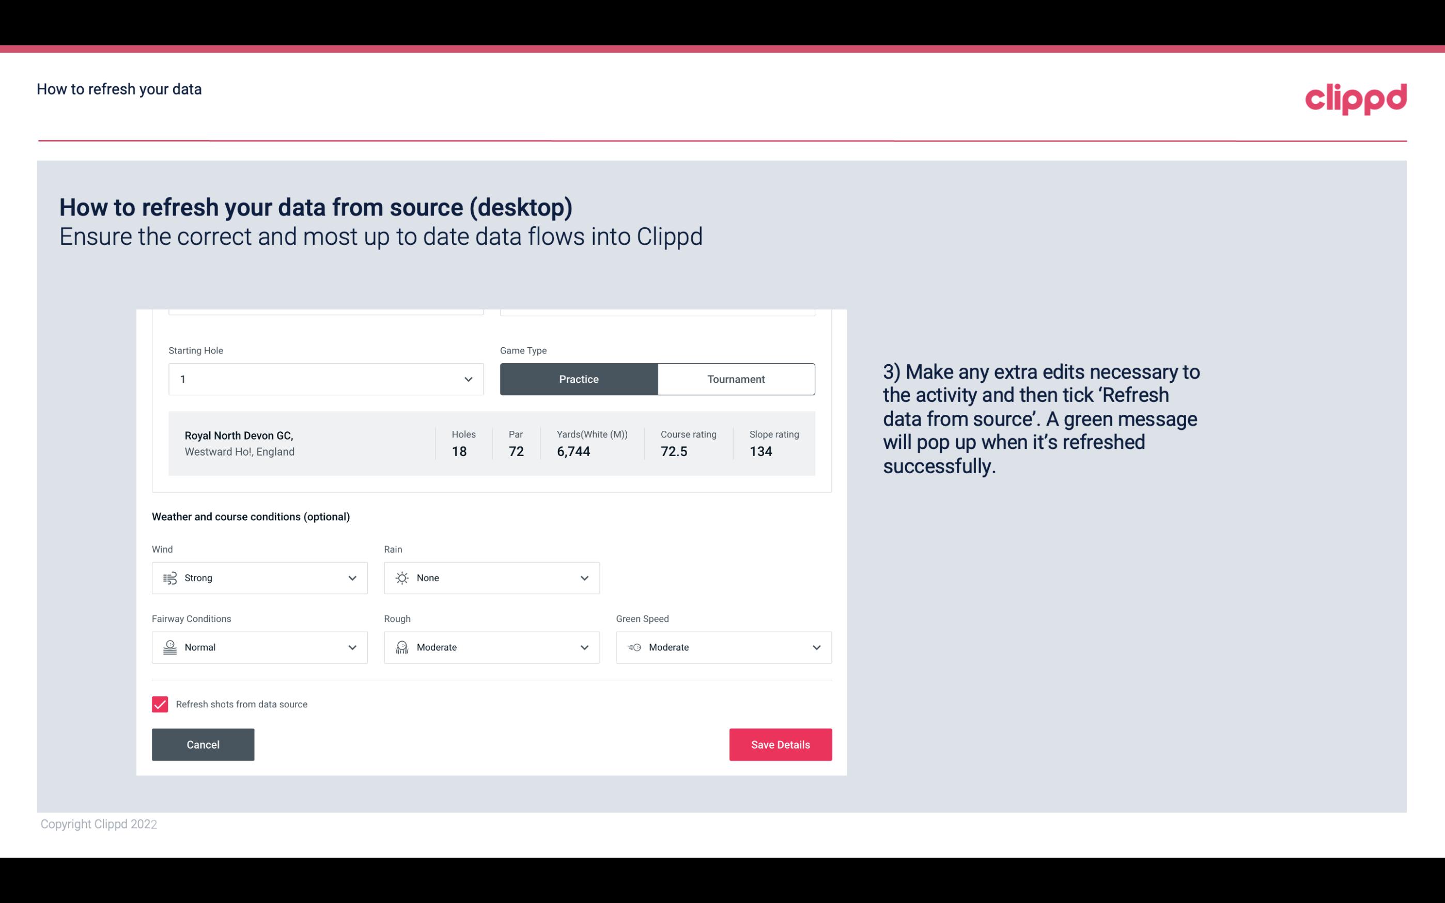The height and width of the screenshot is (903, 1445).
Task: Click the Cancel button
Action: (x=203, y=744)
